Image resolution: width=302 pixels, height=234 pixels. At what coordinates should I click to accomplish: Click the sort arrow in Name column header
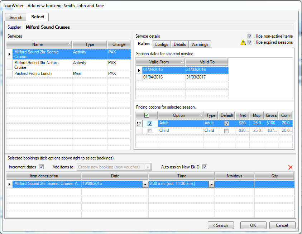tap(69, 44)
